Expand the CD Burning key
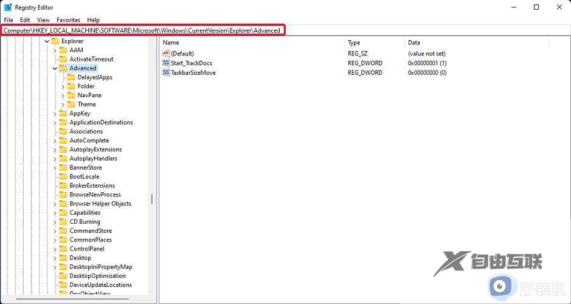This screenshot has height=304, width=571. pyautogui.click(x=55, y=222)
